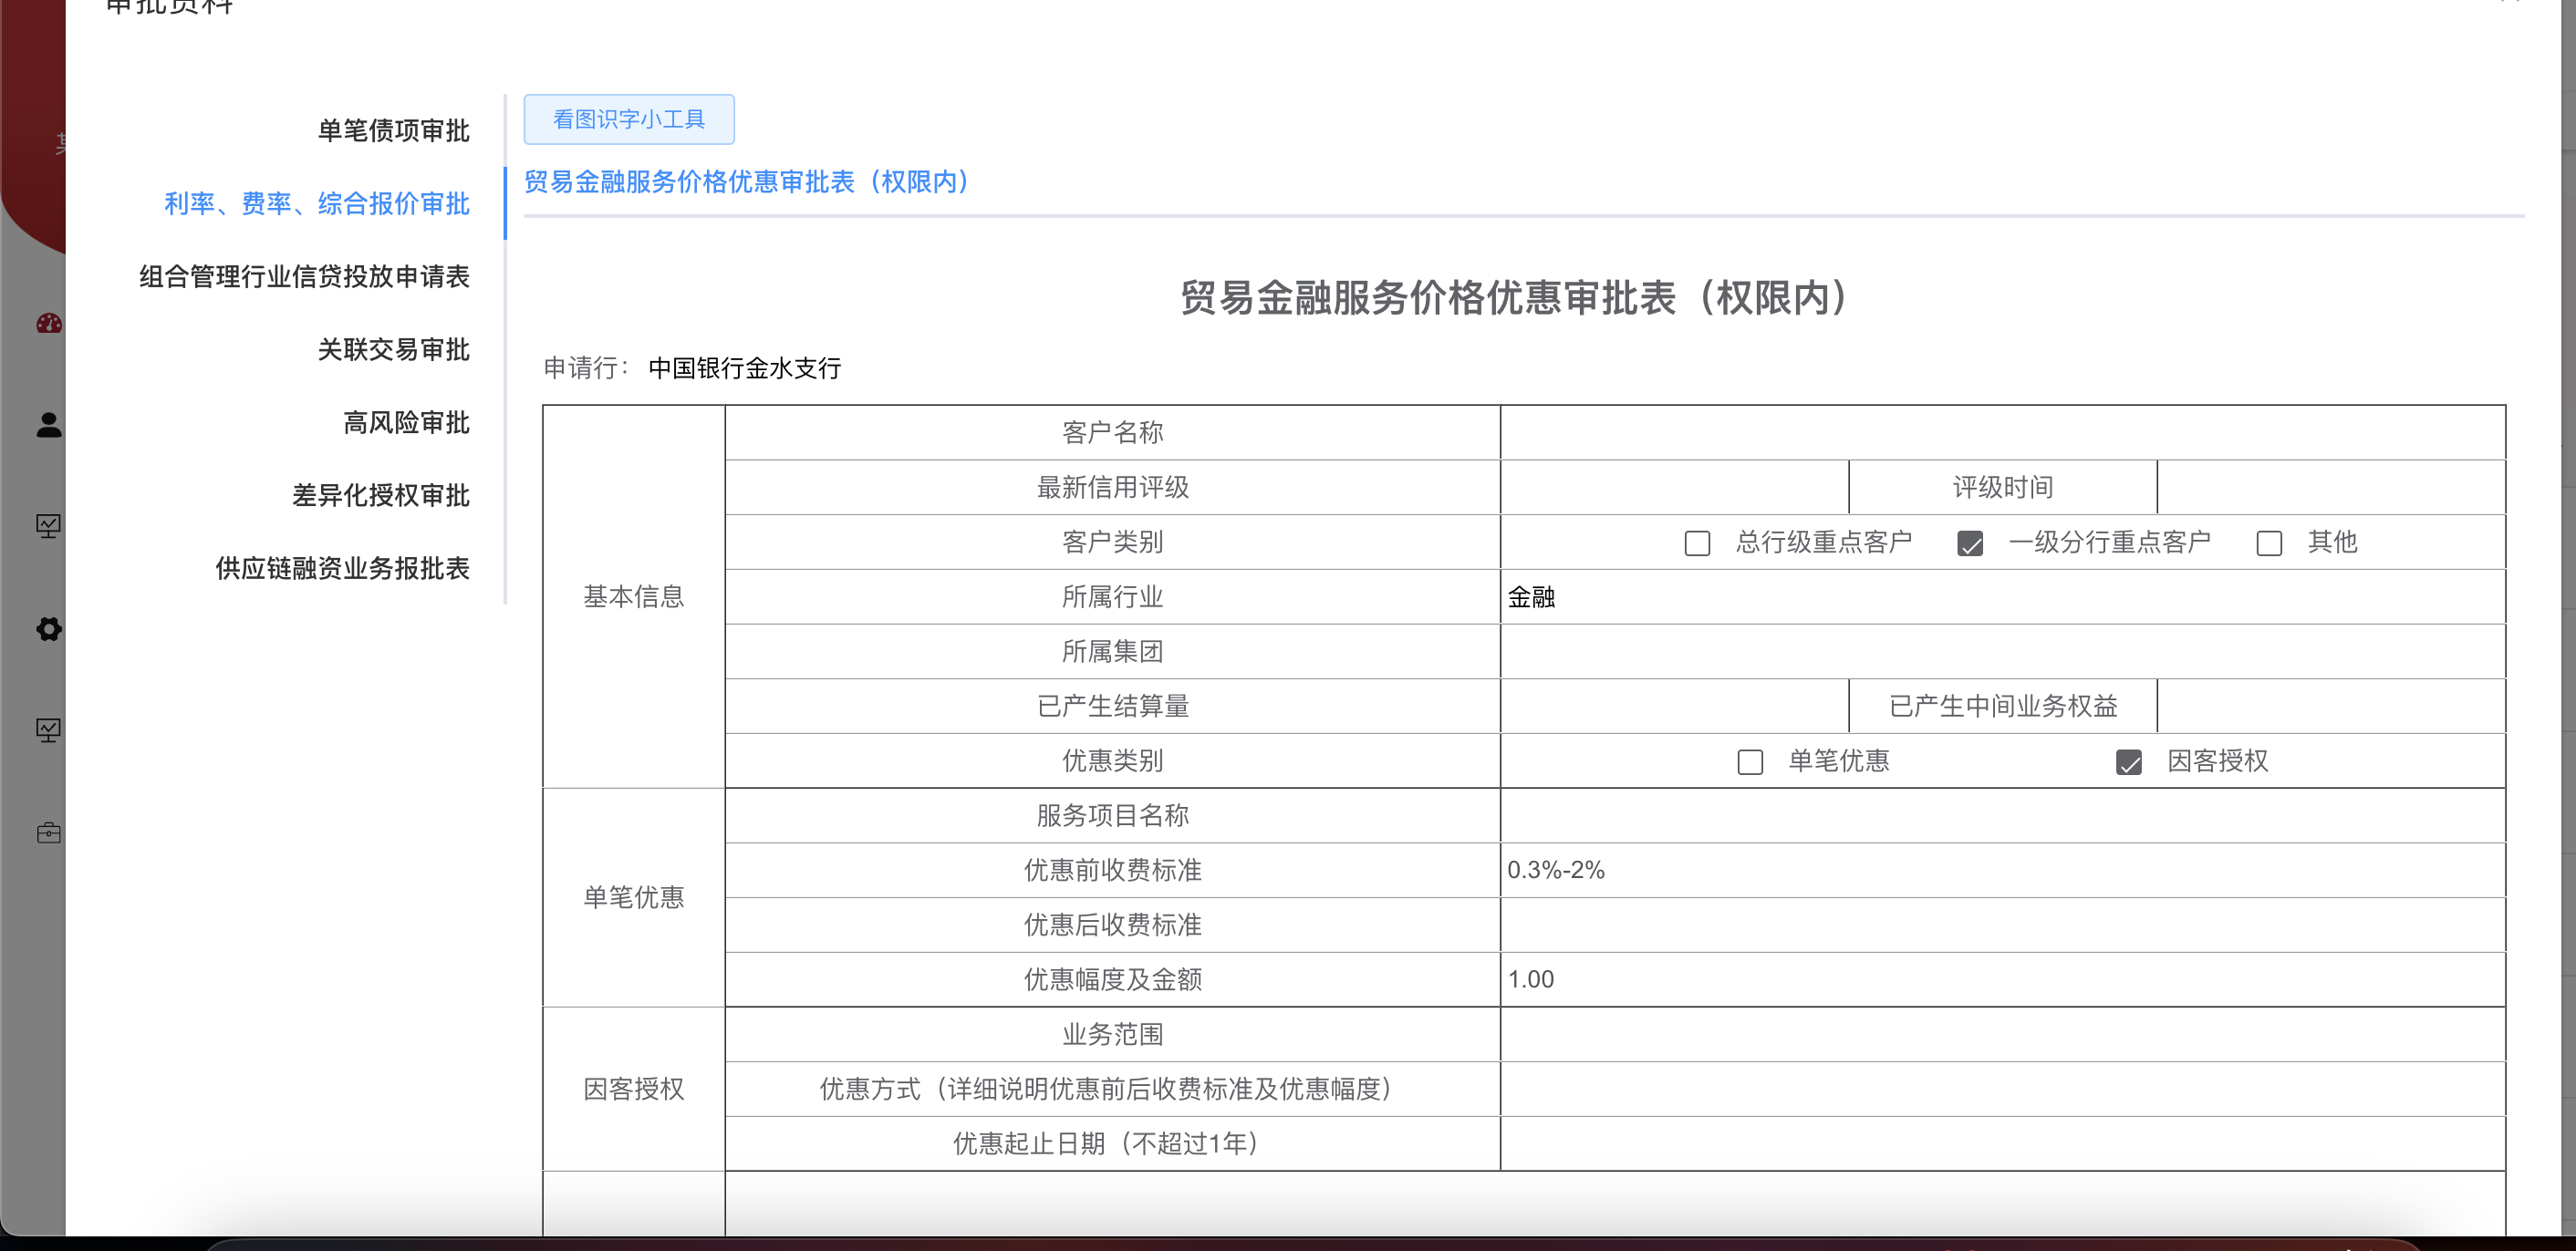This screenshot has width=2576, height=1251.
Task: Uncheck the 因客授权 checkbox
Action: 2129,761
